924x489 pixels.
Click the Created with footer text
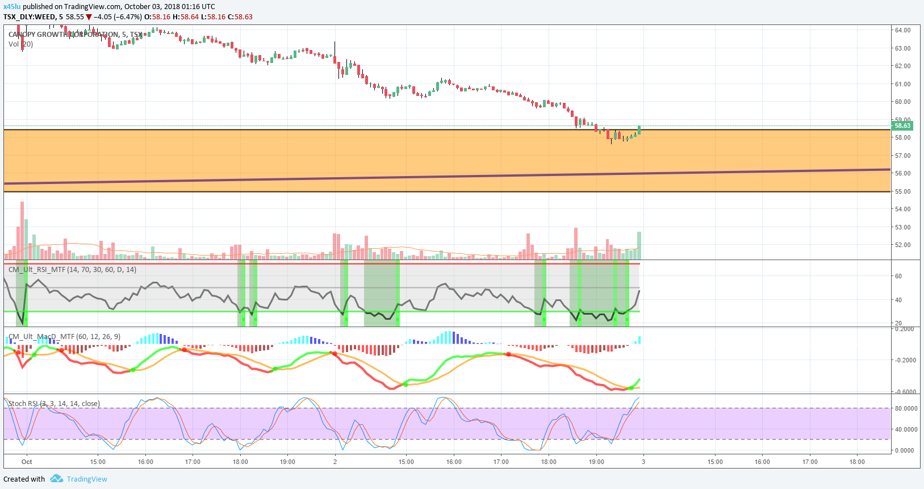[x=24, y=479]
